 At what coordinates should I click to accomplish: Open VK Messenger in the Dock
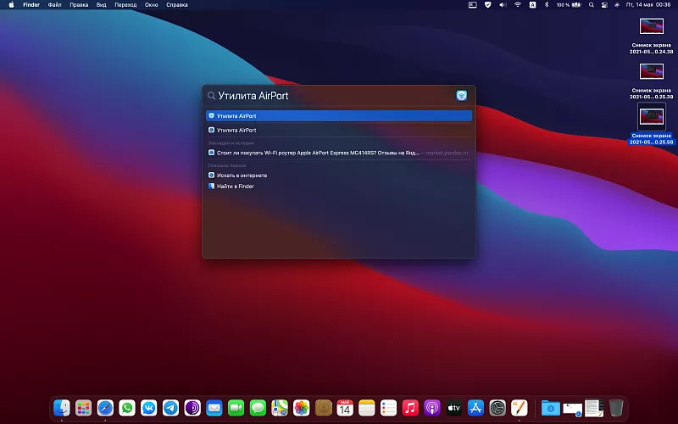[x=149, y=408]
